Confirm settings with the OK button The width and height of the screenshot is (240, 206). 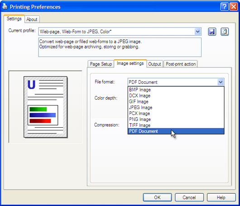coord(157,197)
